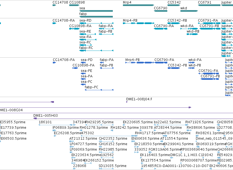Click the RH38606.5prime EST

click(189, 130)
